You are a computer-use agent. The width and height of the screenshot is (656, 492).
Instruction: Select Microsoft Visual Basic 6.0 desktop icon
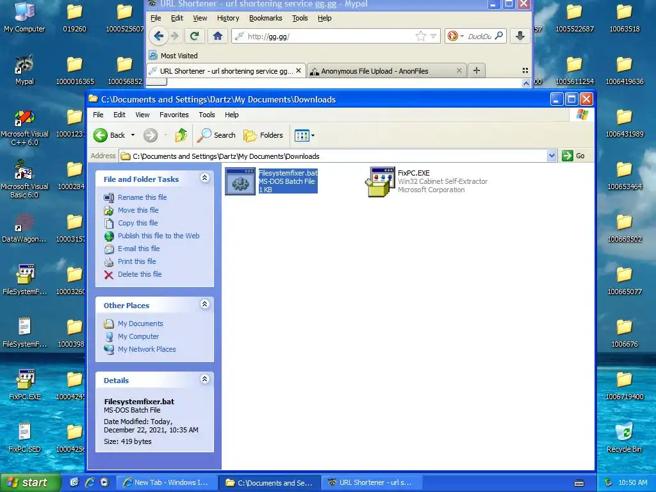24,179
